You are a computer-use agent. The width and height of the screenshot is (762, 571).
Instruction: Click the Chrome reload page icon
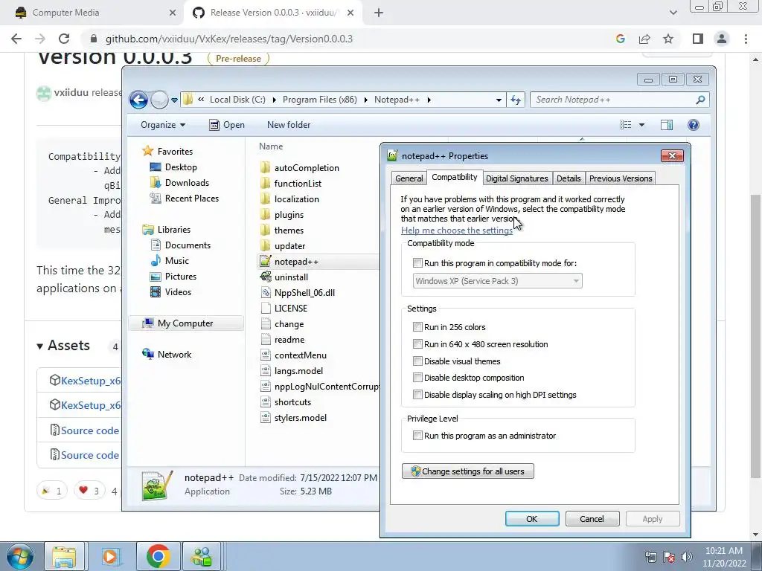tap(64, 39)
